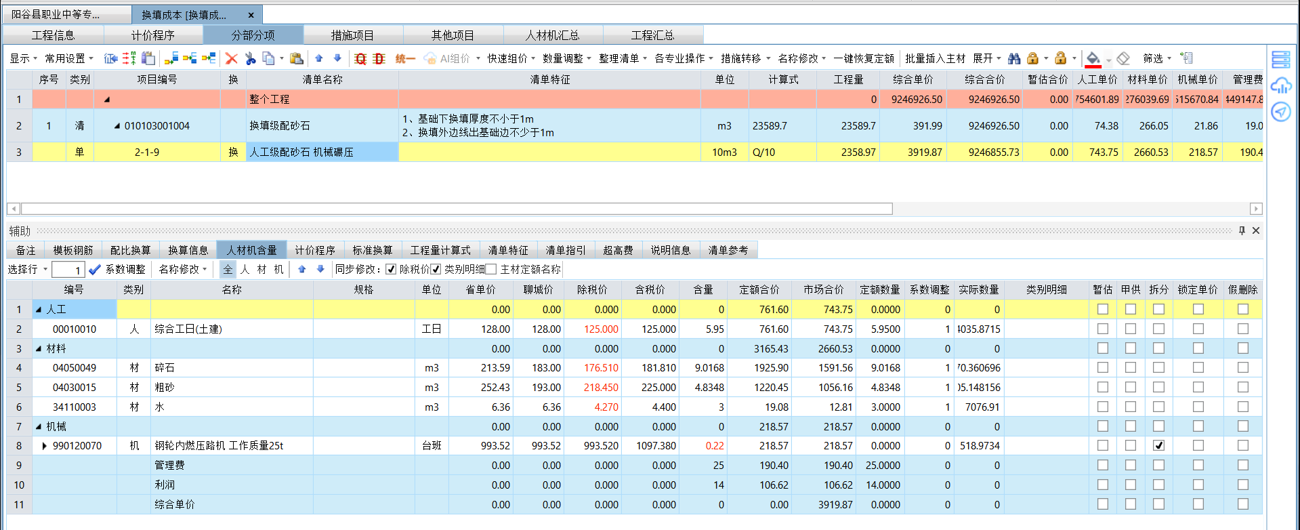The height and width of the screenshot is (530, 1300).
Task: Click the red-green rows sort icon
Action: coord(129,59)
